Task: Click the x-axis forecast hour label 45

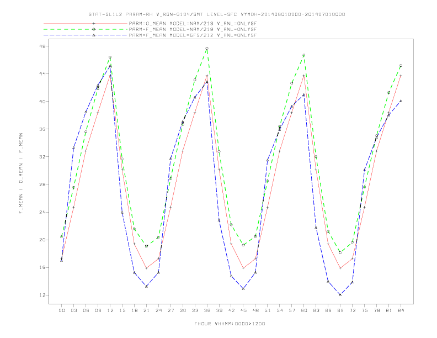Action: pos(243,310)
